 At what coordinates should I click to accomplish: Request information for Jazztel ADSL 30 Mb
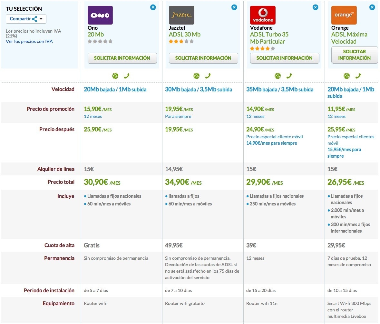[x=203, y=58]
